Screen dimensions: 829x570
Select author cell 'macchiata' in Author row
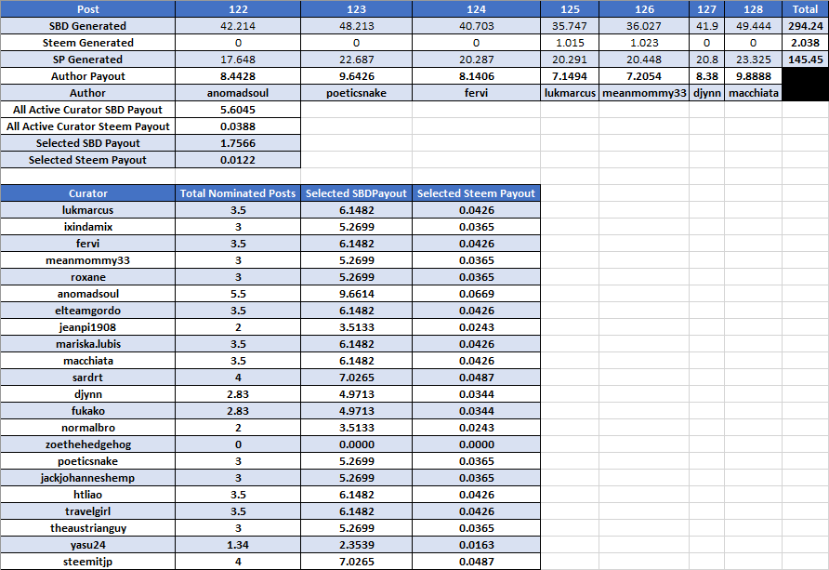[x=754, y=93]
